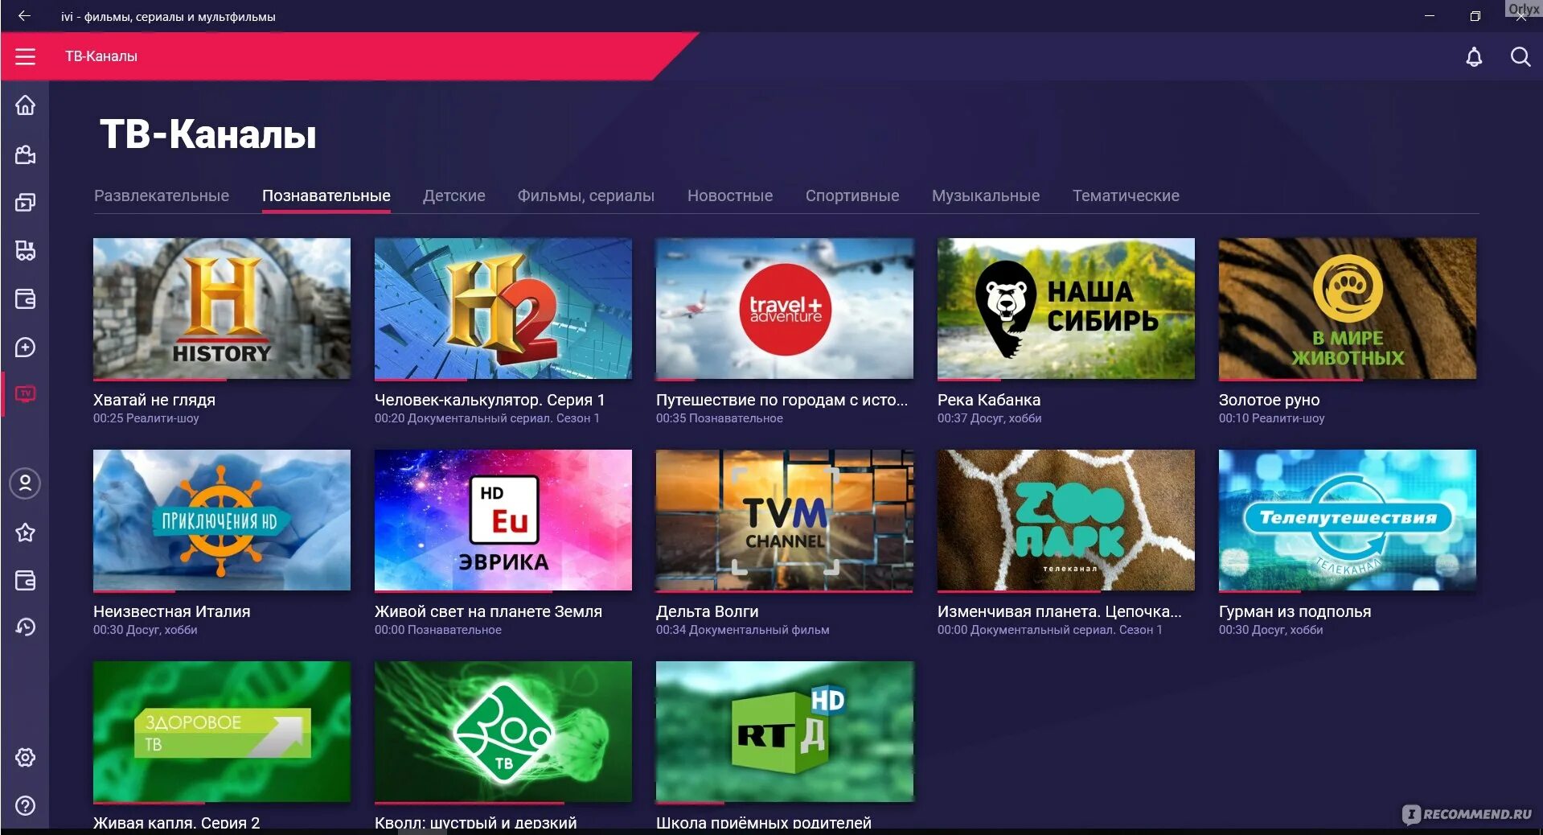Switch to Развлекательные tab
The width and height of the screenshot is (1543, 835).
(162, 196)
